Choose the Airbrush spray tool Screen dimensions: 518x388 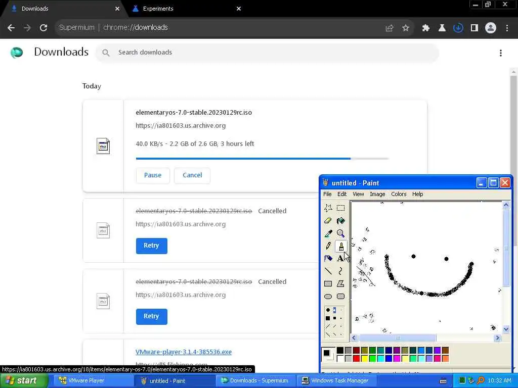coord(328,258)
